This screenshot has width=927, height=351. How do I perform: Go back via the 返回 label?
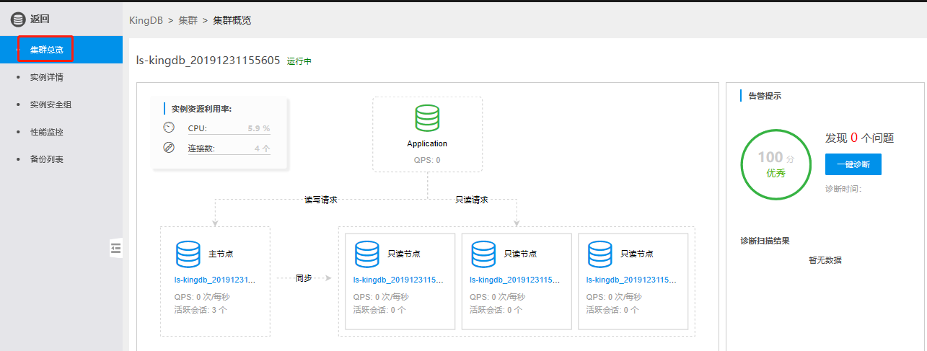(40, 19)
